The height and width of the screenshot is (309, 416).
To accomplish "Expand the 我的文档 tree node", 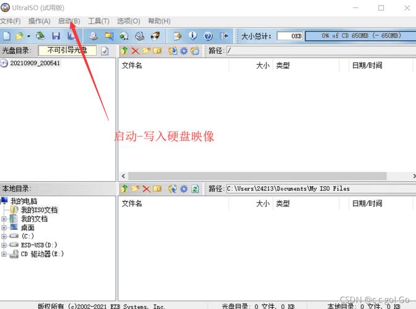I will click(x=4, y=219).
